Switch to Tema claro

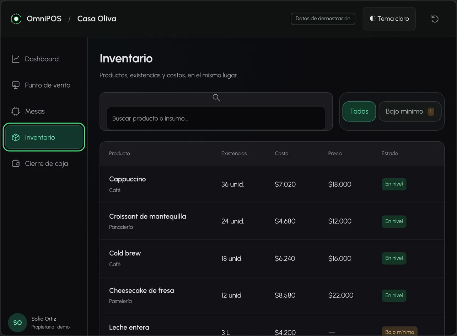(x=389, y=19)
